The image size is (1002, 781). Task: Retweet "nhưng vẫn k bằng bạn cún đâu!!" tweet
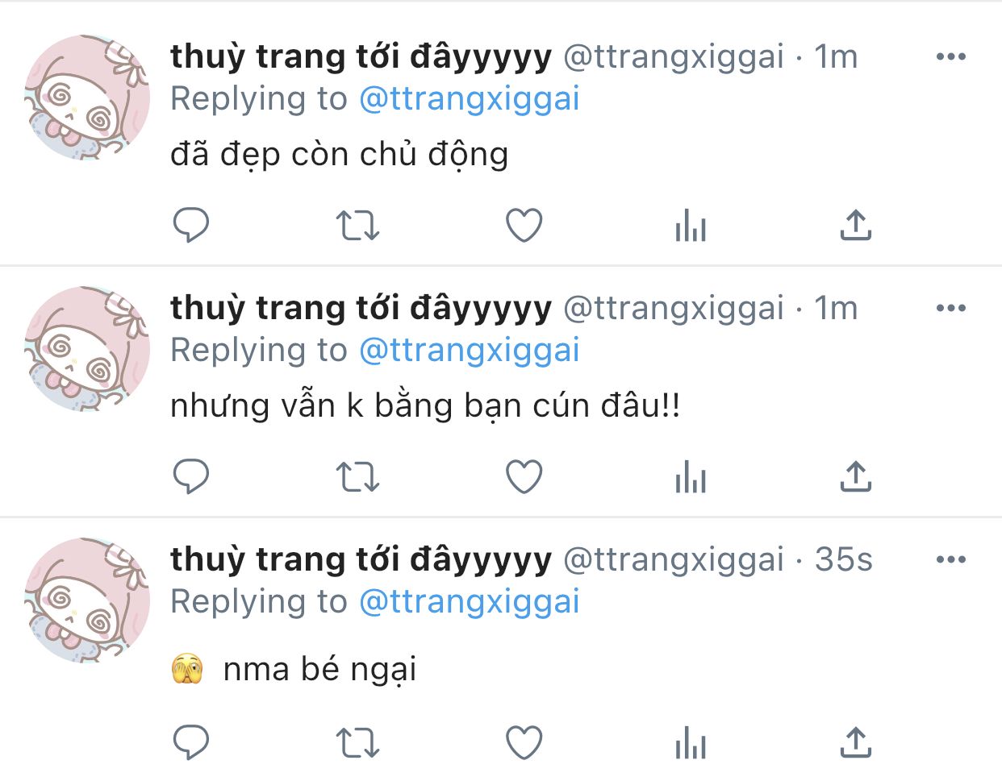click(357, 476)
